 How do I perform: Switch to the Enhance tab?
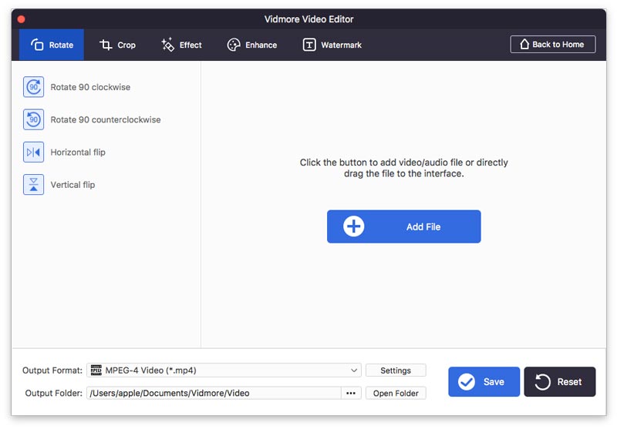pos(252,45)
